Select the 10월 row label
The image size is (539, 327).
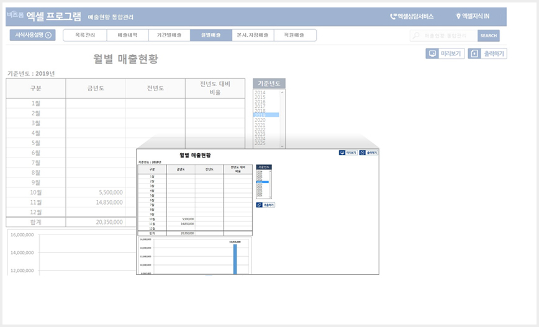[36, 192]
